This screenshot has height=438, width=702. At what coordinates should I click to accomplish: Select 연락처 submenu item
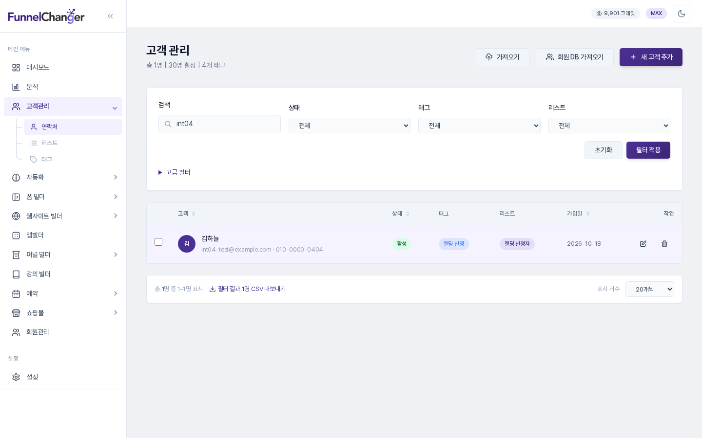(x=73, y=127)
